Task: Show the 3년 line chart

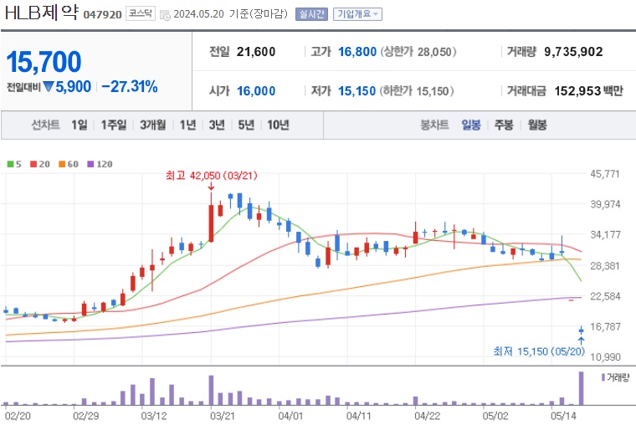Action: [x=217, y=125]
